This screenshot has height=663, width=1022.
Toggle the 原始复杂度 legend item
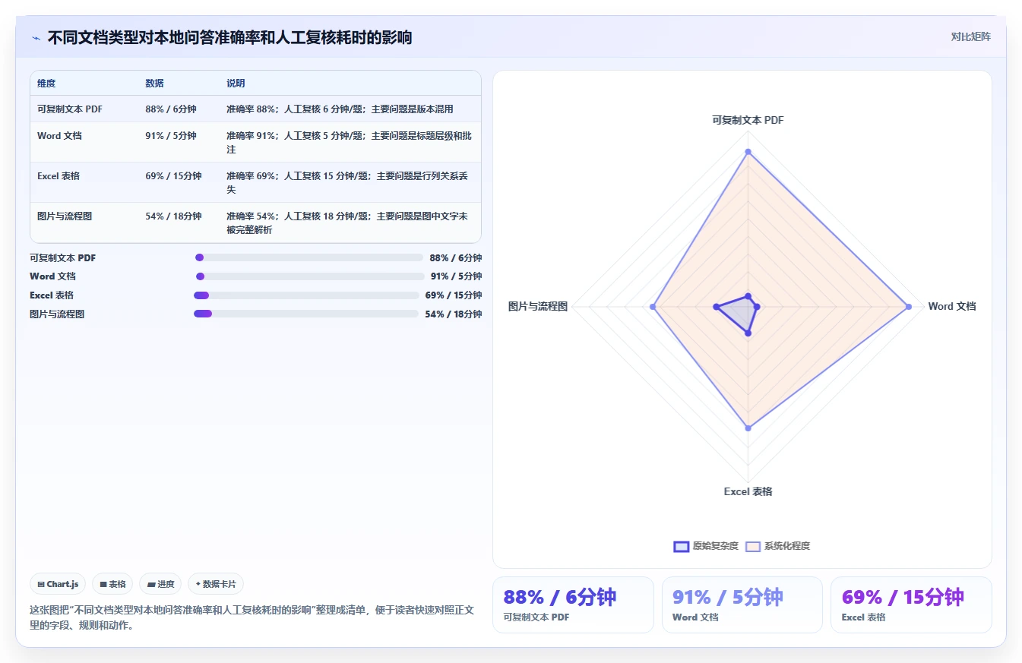706,546
